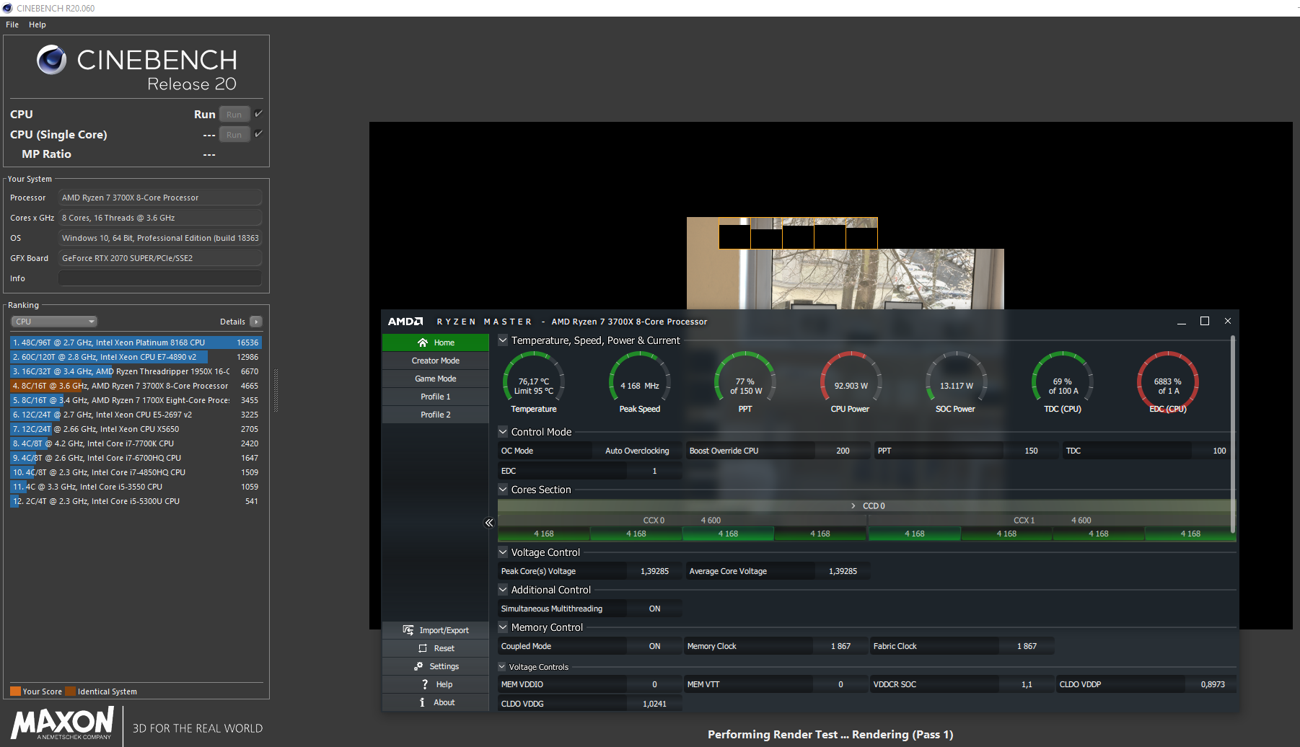Click the About button in Ryzen Master
Image resolution: width=1300 pixels, height=747 pixels.
point(436,702)
